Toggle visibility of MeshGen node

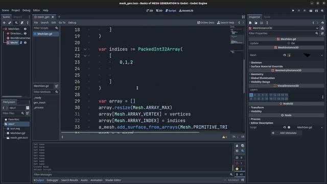pyautogui.click(x=25, y=29)
